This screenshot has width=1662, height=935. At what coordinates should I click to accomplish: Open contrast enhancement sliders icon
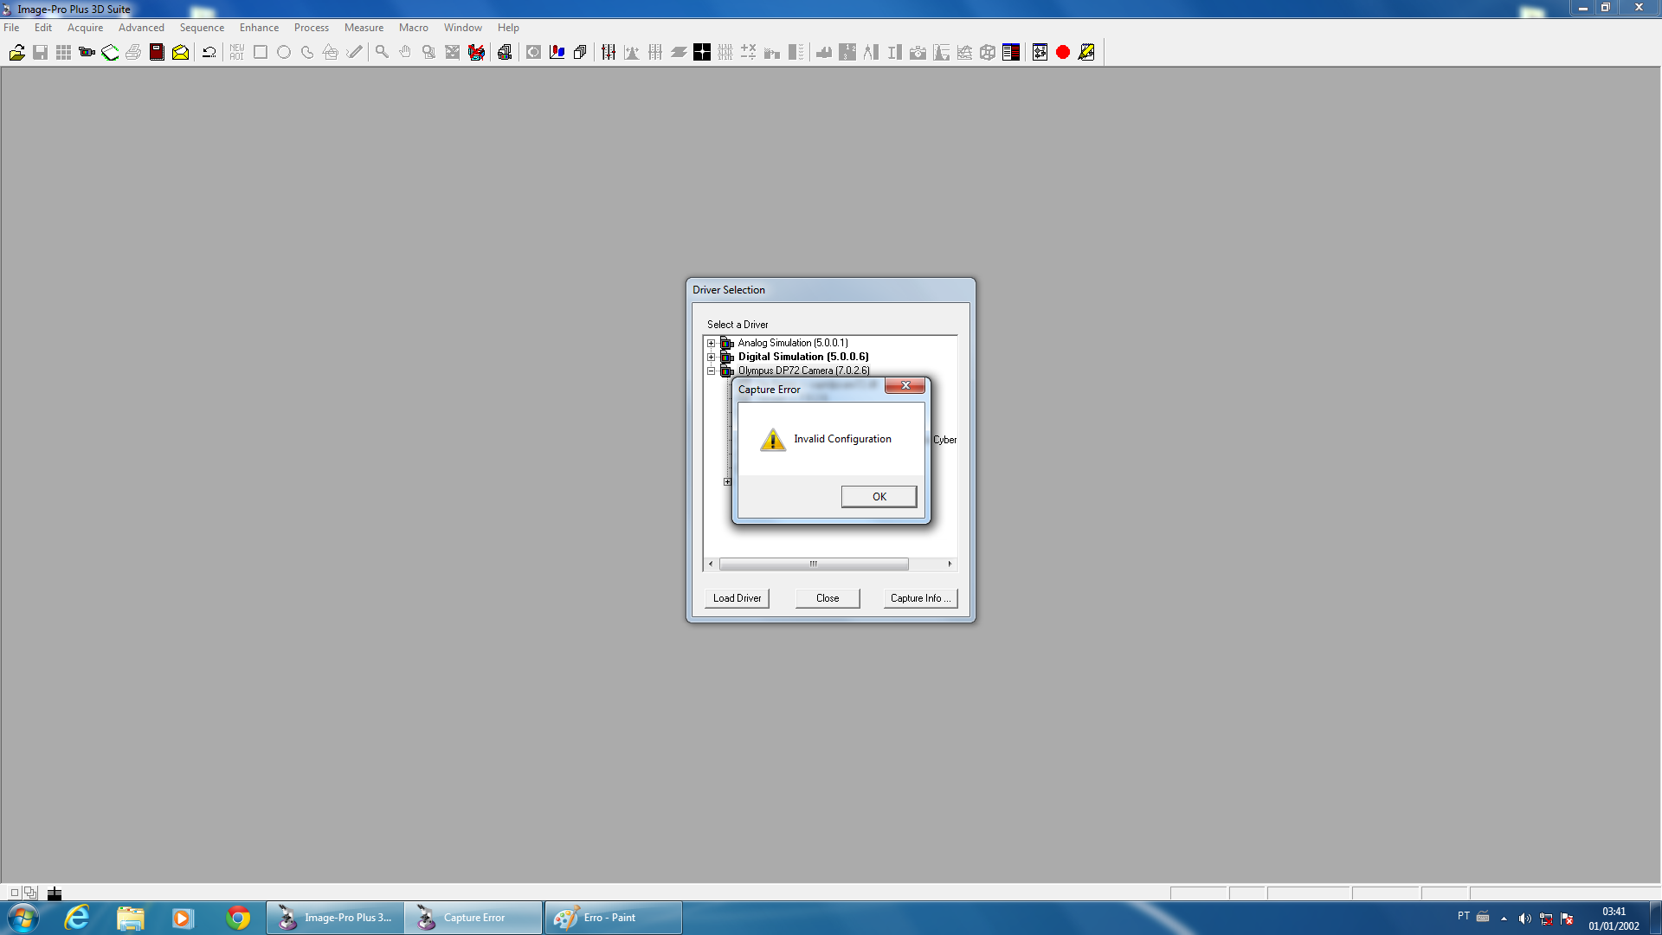(609, 53)
